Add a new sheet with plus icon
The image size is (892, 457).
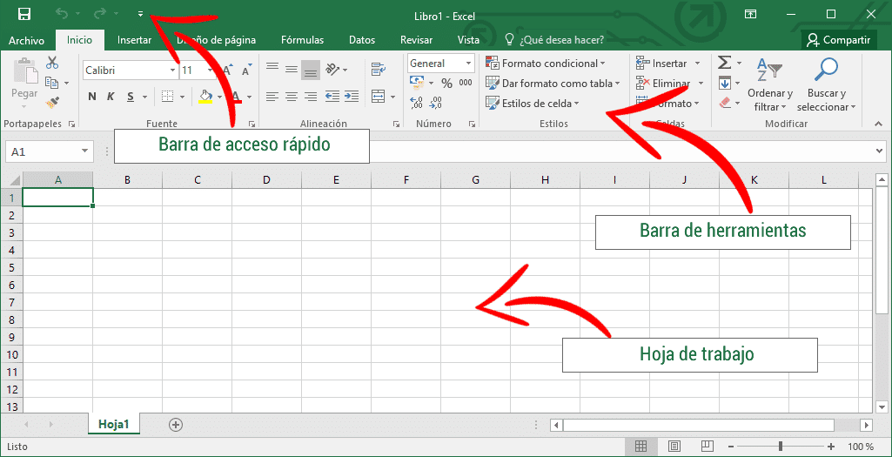(176, 425)
